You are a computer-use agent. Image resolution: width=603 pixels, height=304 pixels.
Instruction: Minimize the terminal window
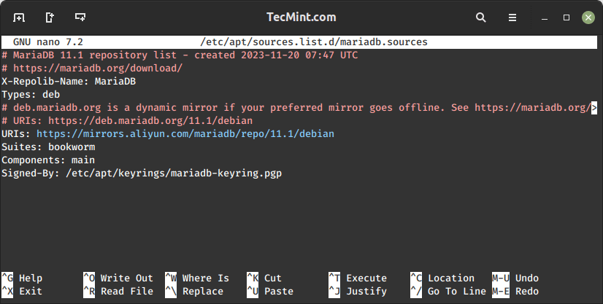coord(542,17)
